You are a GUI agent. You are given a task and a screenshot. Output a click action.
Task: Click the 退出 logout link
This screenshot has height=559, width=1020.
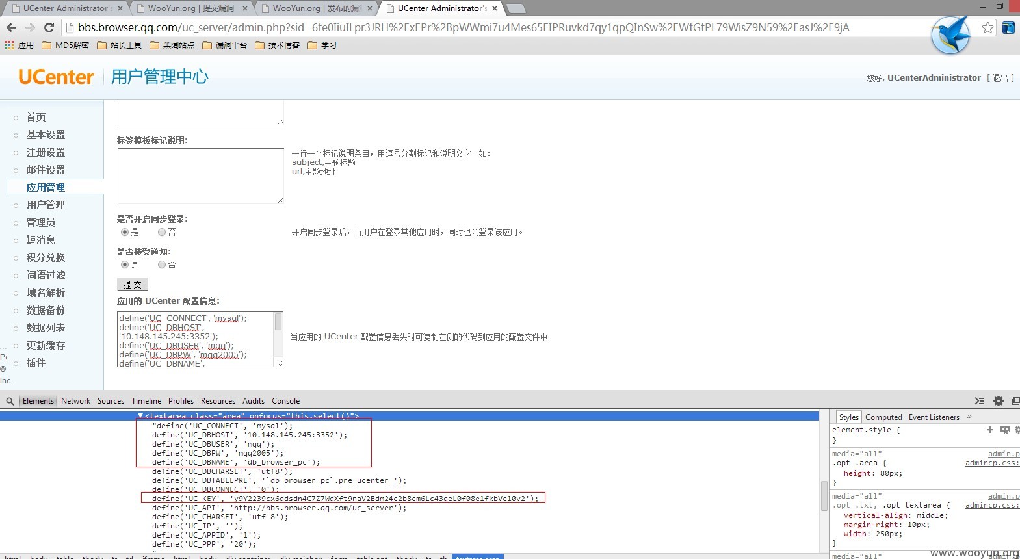1000,78
